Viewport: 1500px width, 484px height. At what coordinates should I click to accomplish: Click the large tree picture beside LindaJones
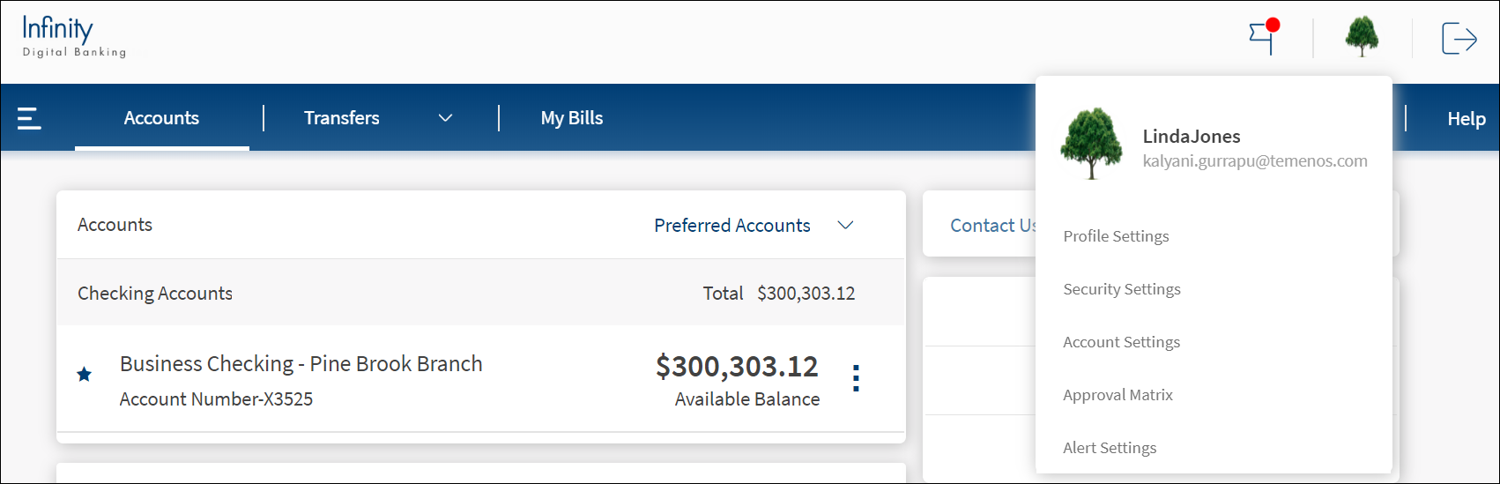tap(1092, 144)
